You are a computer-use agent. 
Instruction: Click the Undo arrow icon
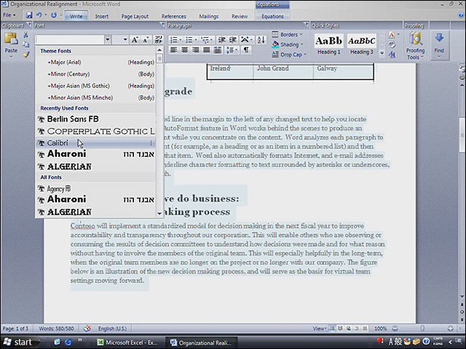point(39,15)
